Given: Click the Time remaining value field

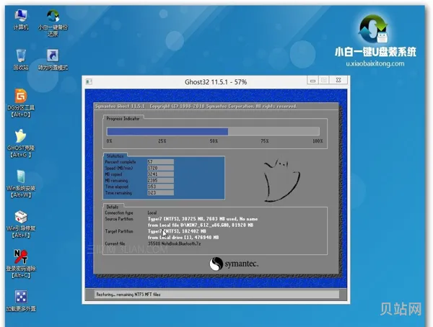Looking at the screenshot, I should click(x=160, y=193).
